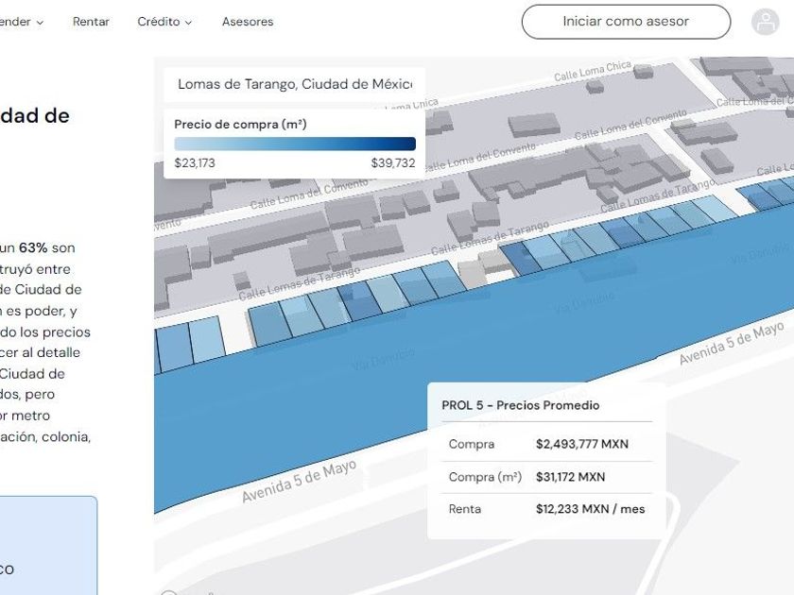Screen dimensions: 794x595
Task: Click the $31,172 MXN per m² value
Action: pyautogui.click(x=570, y=477)
